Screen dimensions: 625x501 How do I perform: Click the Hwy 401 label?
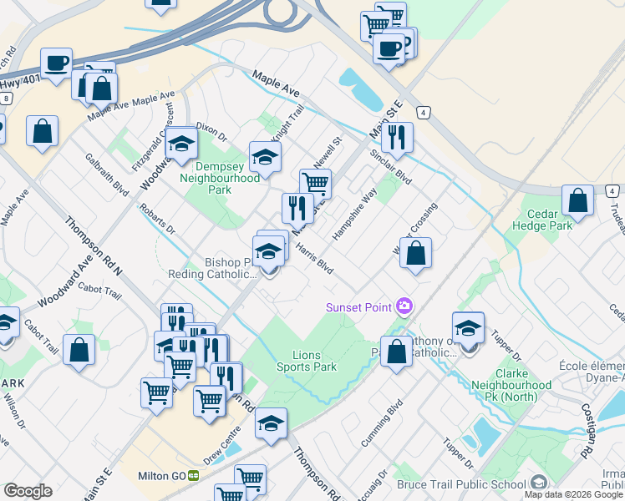click(x=20, y=83)
